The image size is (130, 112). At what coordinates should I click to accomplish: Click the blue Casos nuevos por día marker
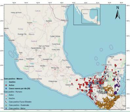coord(6,88)
